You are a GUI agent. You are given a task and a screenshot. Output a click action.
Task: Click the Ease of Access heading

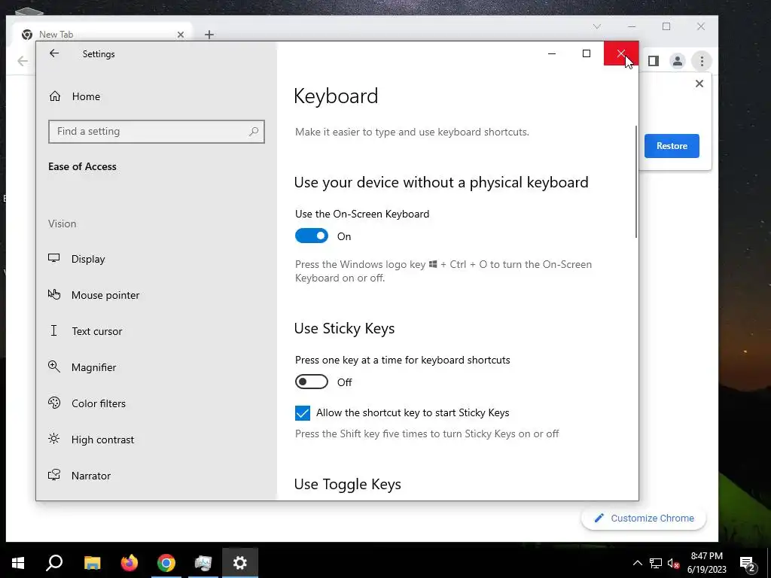click(x=82, y=166)
